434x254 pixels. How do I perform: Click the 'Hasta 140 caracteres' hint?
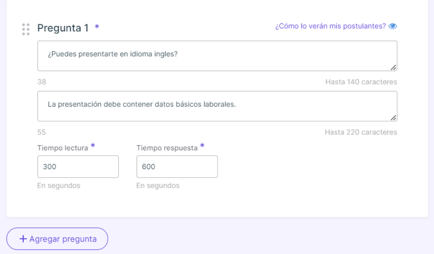(361, 82)
